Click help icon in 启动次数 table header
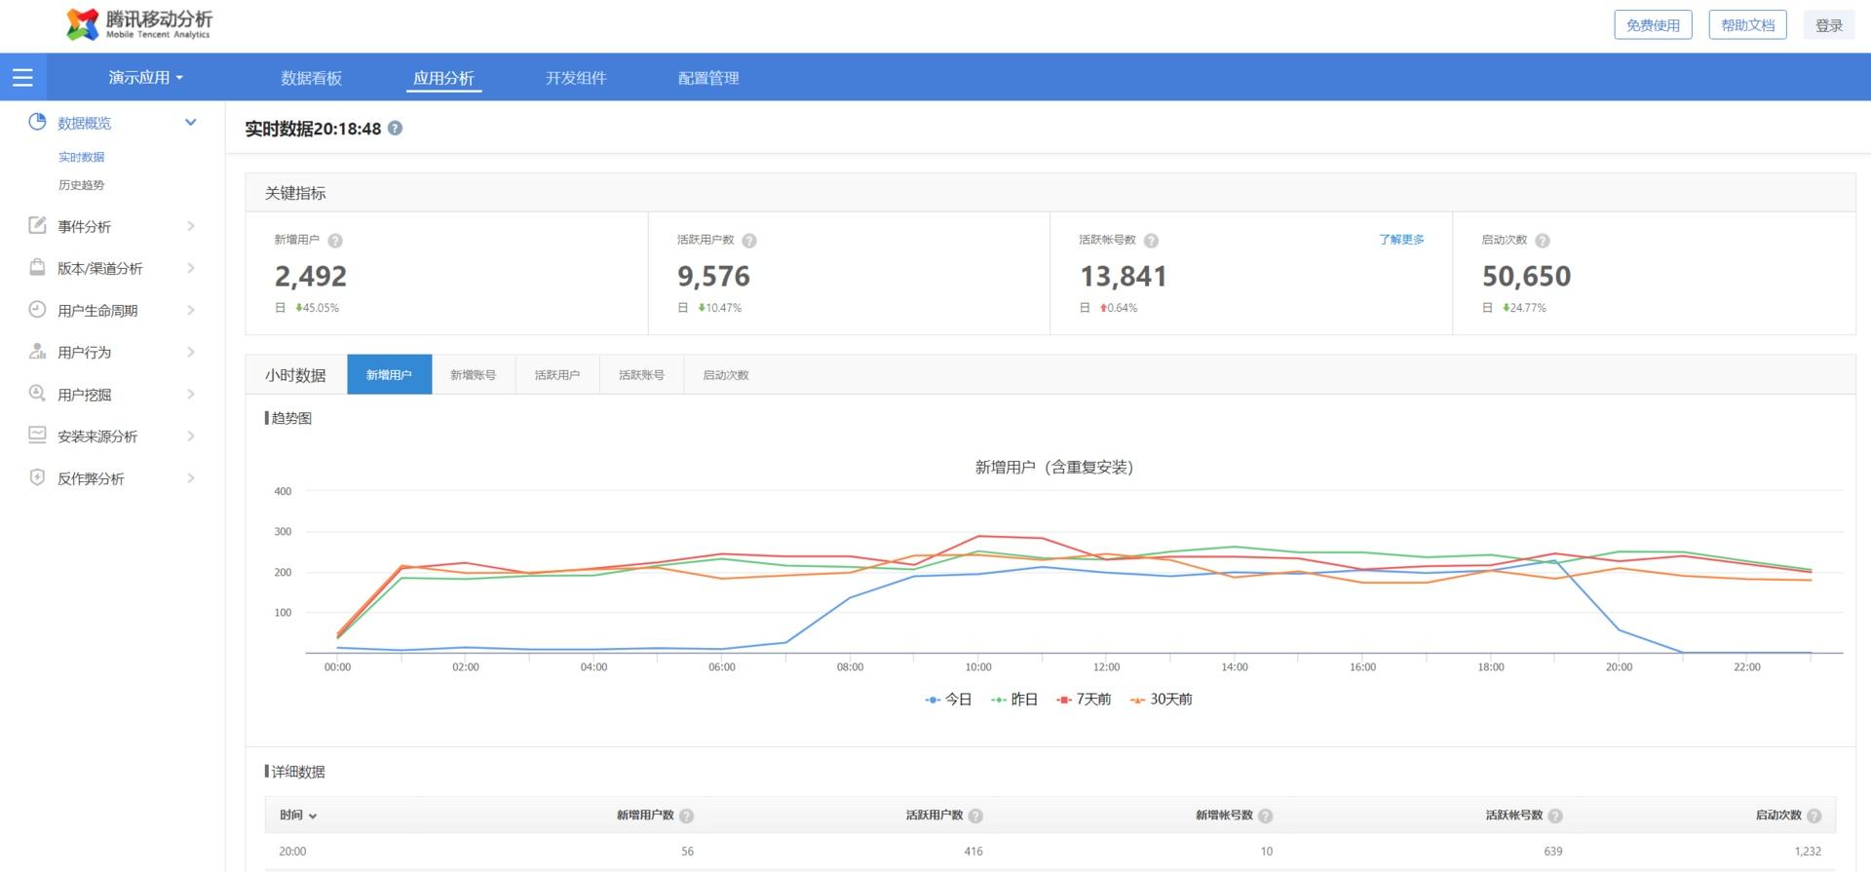 click(1814, 816)
